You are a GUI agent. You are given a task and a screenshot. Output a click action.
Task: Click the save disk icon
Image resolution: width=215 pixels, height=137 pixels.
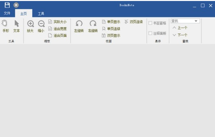click(x=7, y=5)
